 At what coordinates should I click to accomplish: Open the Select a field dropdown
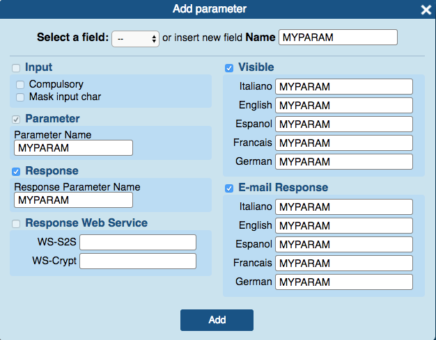coord(135,39)
